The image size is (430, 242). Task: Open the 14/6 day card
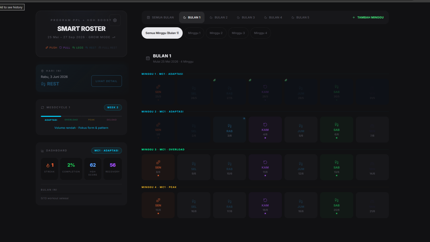372,167
